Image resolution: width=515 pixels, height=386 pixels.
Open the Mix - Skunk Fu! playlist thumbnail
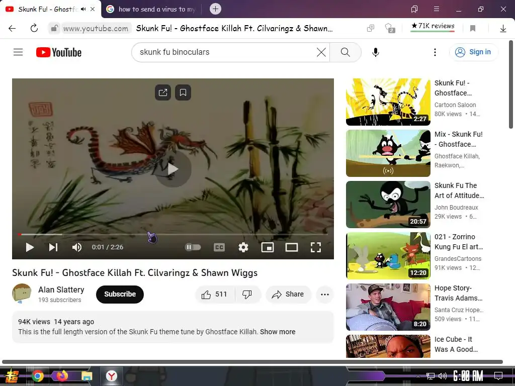tap(388, 153)
